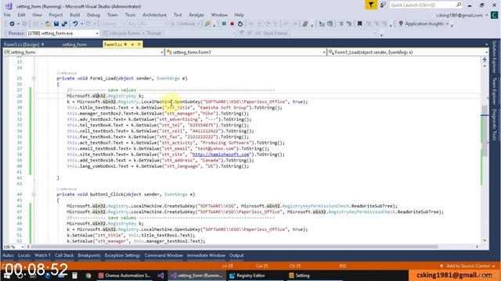This screenshot has width=501, height=281.
Task: Open the Architecture menu
Action: [155, 15]
